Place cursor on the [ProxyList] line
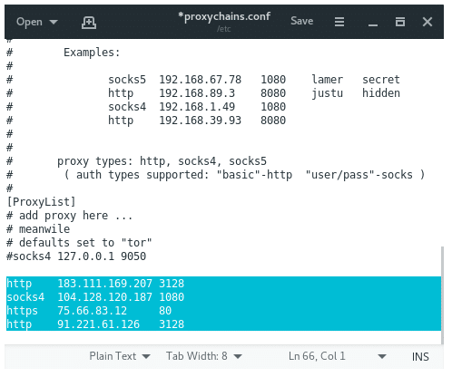Image resolution: width=452 pixels, height=377 pixels. tap(41, 202)
